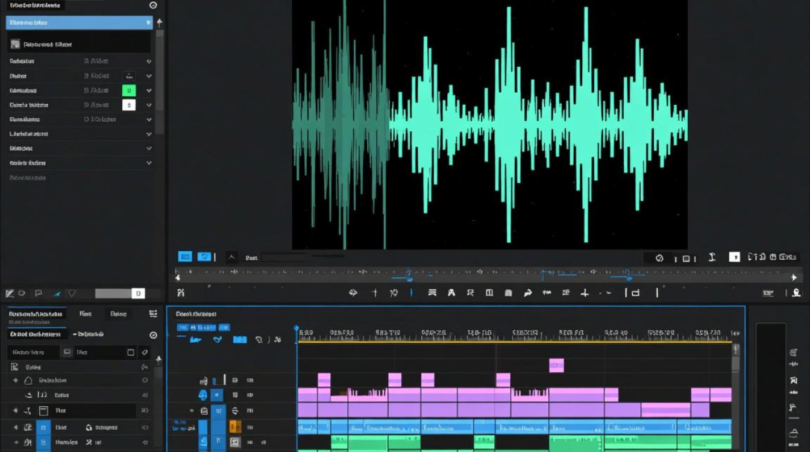
Task: Expand the first property row chevron in the top-left panel
Action: (149, 61)
